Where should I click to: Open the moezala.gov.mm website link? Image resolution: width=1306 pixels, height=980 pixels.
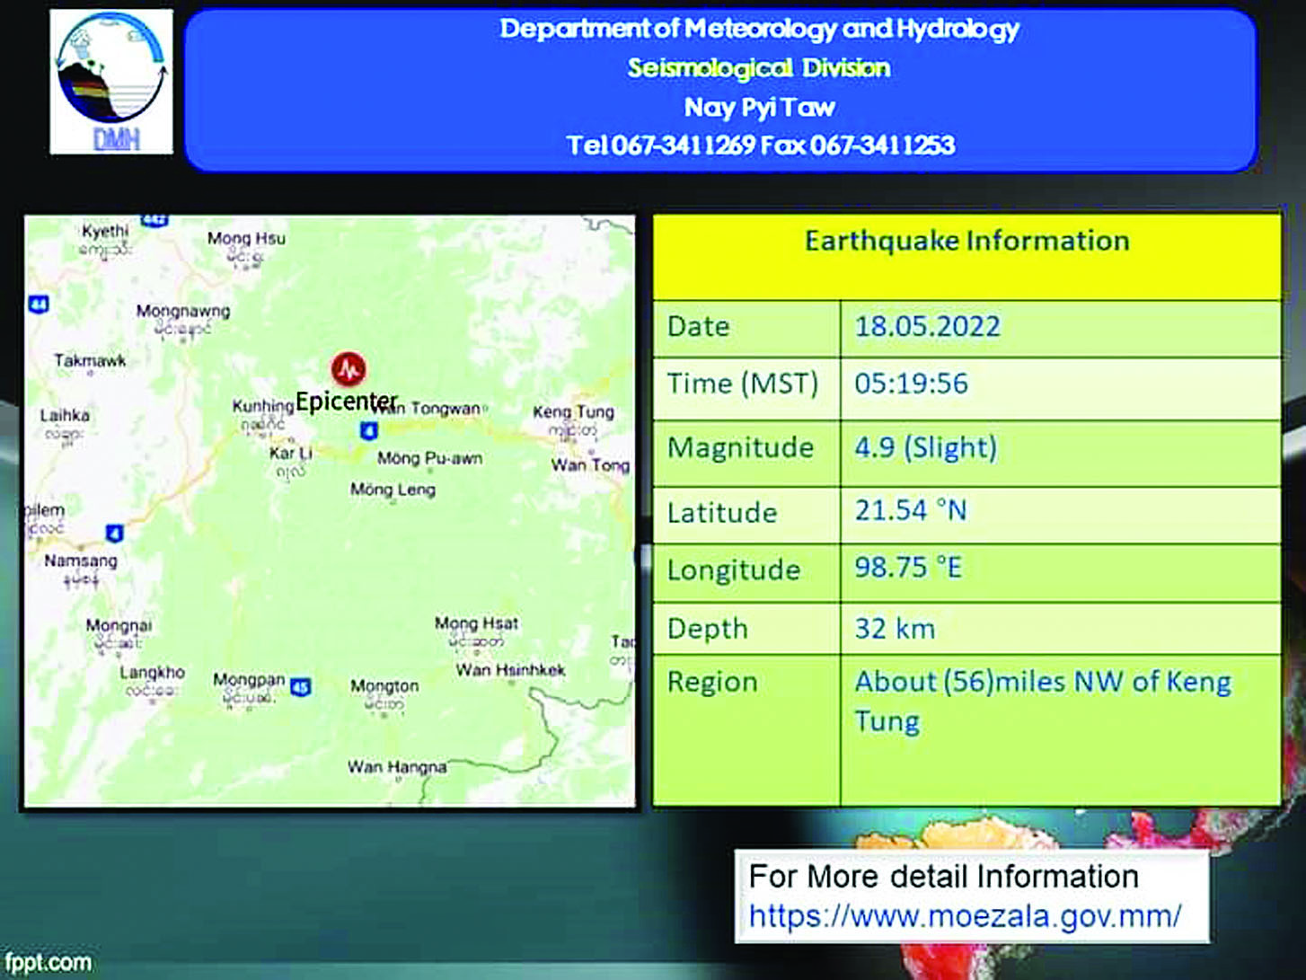965,916
